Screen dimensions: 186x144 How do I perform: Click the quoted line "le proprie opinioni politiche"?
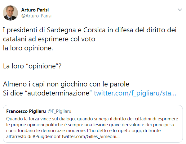[x=90, y=125]
